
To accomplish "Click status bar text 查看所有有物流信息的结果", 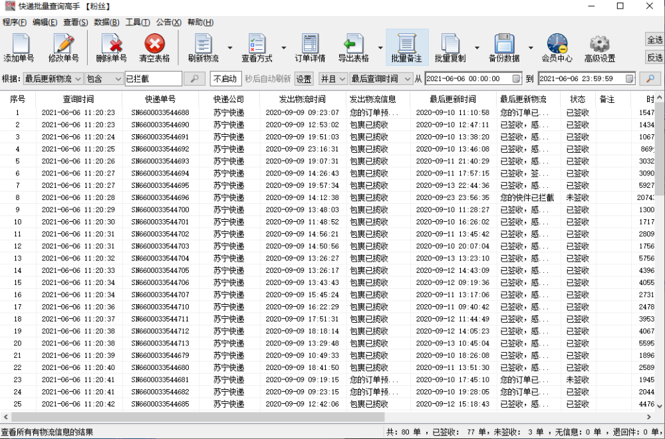I will (47, 432).
